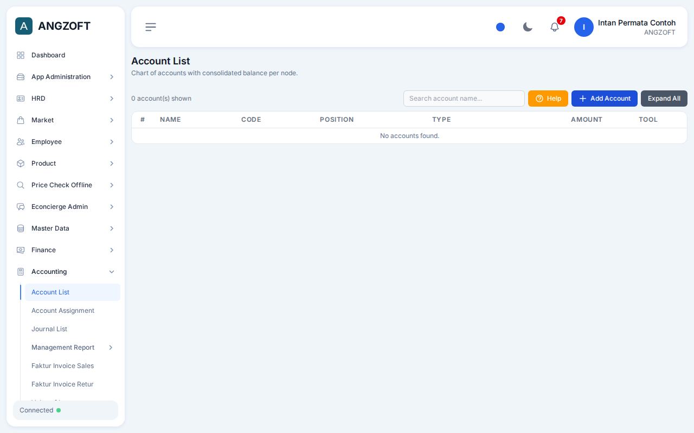Screen dimensions: 694x433
Task: Click the Dashboard grid icon
Action: point(21,55)
